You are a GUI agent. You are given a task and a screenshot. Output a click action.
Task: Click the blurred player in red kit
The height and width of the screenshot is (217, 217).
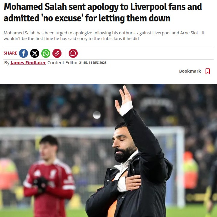pyautogui.click(x=49, y=176)
